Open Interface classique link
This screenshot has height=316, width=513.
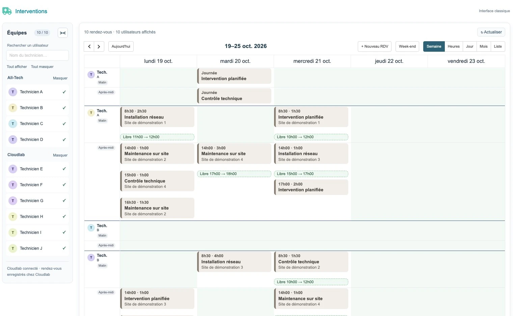pyautogui.click(x=494, y=11)
